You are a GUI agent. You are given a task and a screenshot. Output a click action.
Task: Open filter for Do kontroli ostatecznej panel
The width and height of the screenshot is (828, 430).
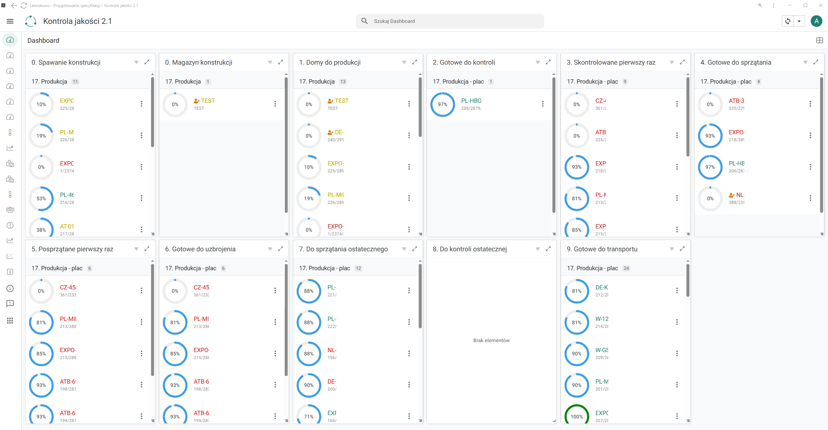point(538,249)
